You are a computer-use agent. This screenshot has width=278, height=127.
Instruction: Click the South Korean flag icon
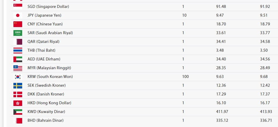[18, 77]
